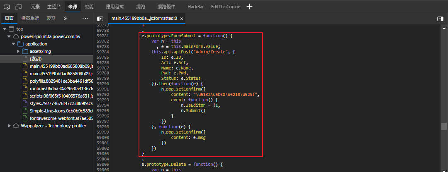Screen dimensions: 448x172
Task: Click the n.Submit() call in code
Action: (193, 110)
